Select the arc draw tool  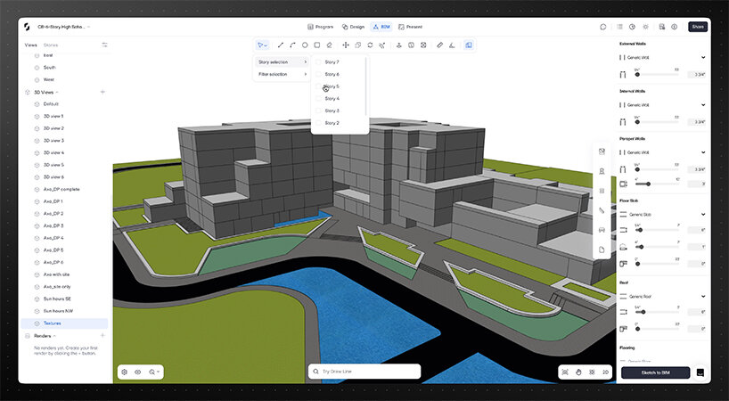point(292,45)
